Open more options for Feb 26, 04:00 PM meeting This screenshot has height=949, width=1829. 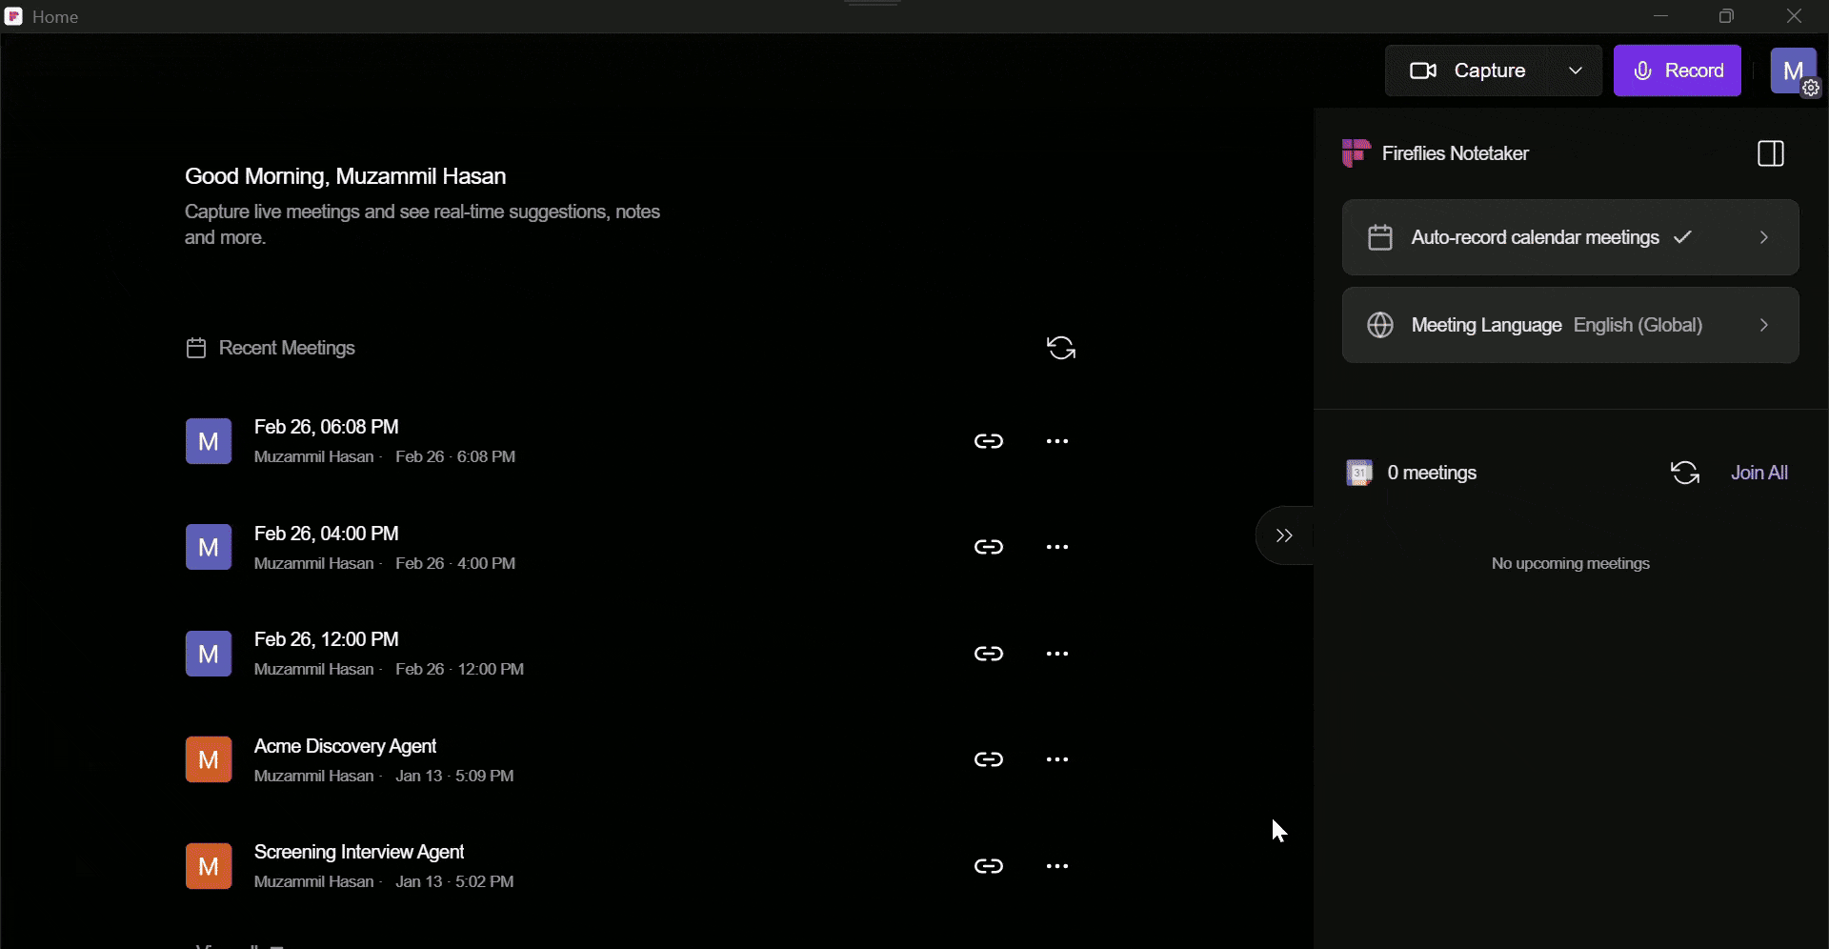1056,547
